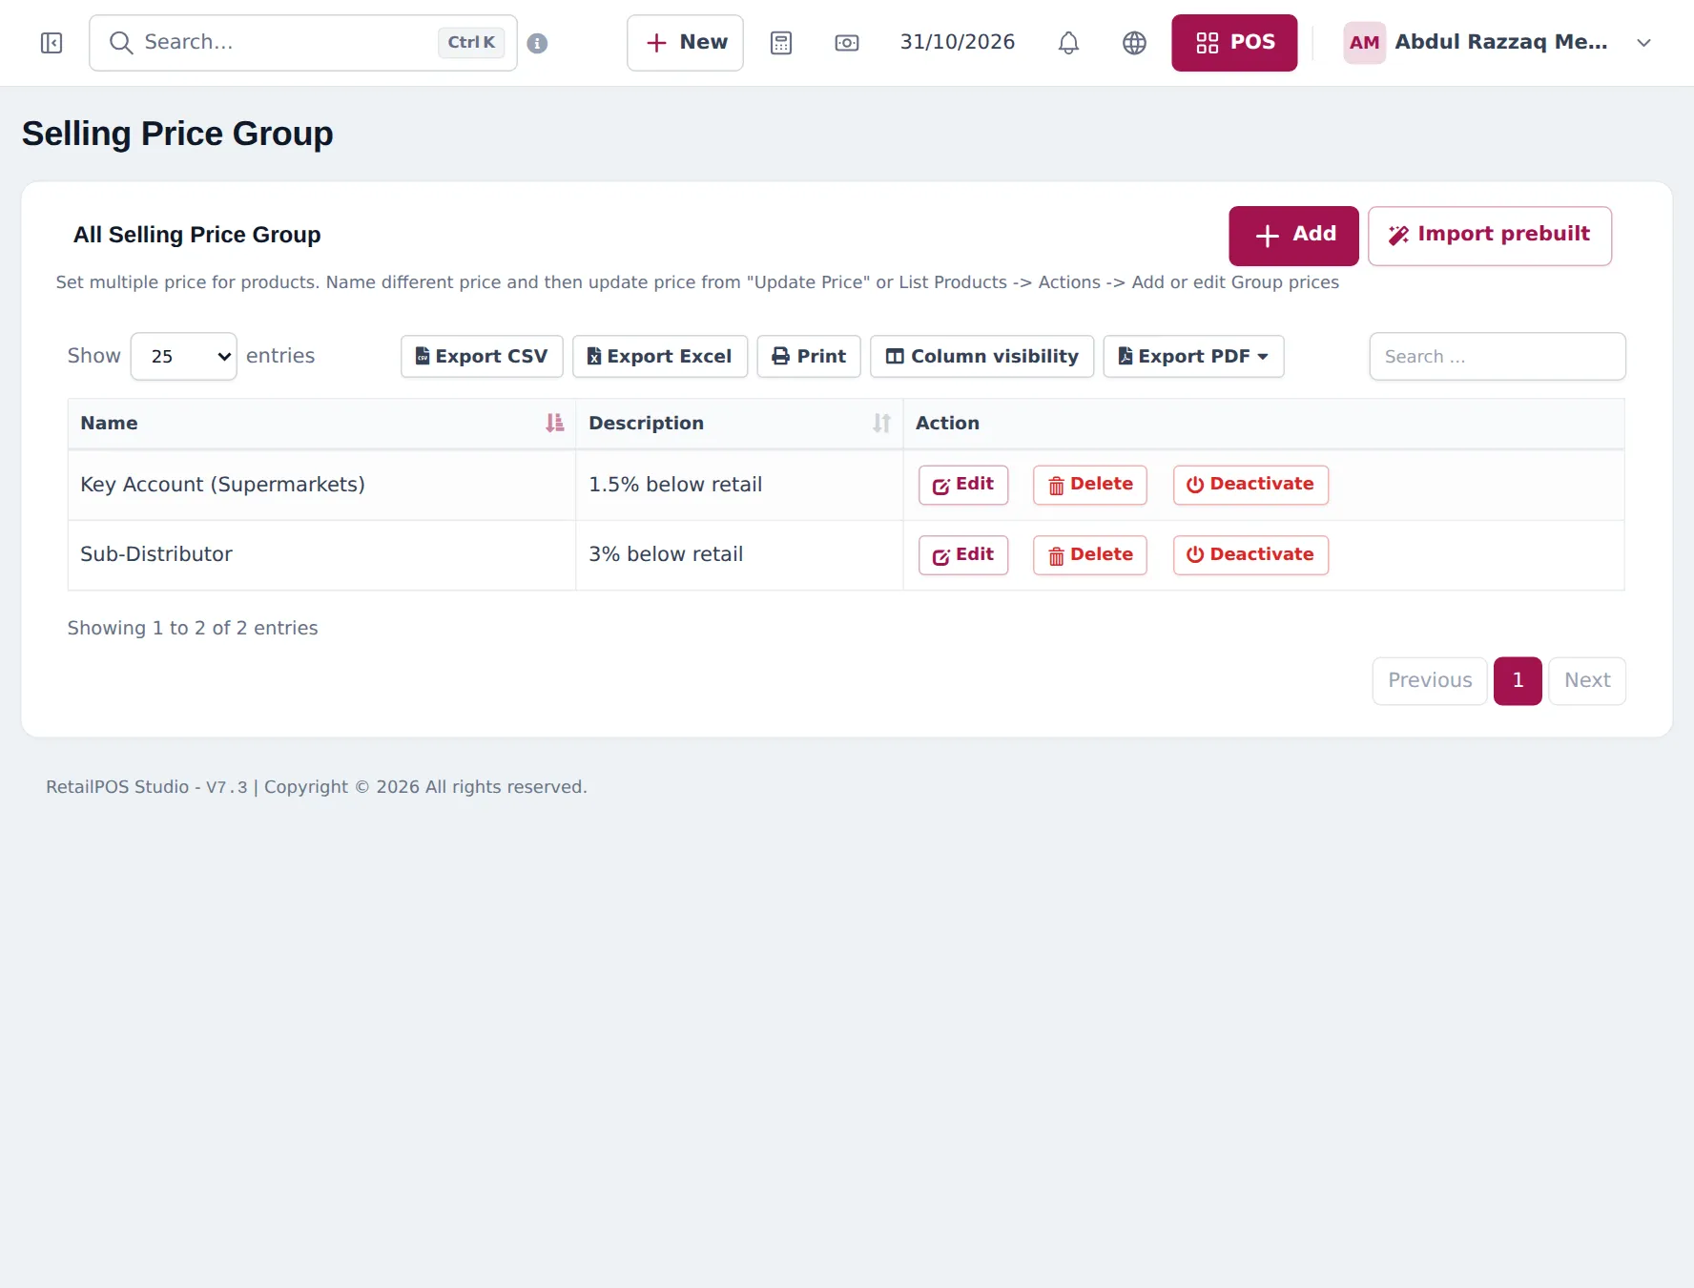This screenshot has height=1288, width=1694.
Task: Delete the Sub-Distributor group
Action: (x=1090, y=555)
